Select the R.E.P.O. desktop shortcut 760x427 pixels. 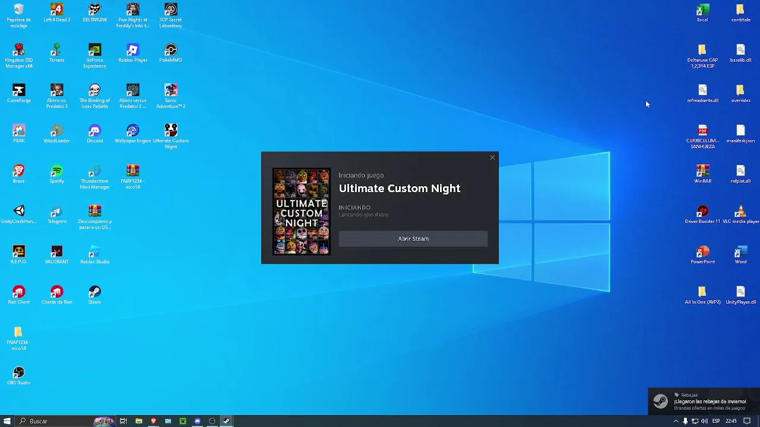coord(19,255)
